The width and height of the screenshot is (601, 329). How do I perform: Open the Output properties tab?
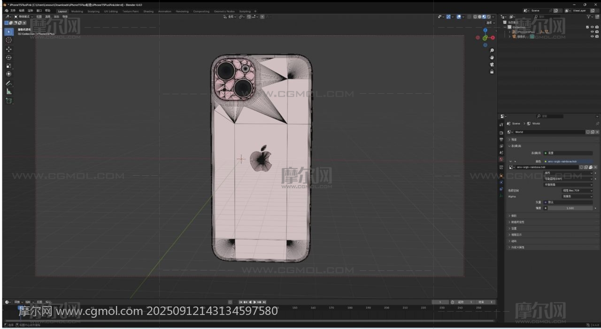point(501,139)
